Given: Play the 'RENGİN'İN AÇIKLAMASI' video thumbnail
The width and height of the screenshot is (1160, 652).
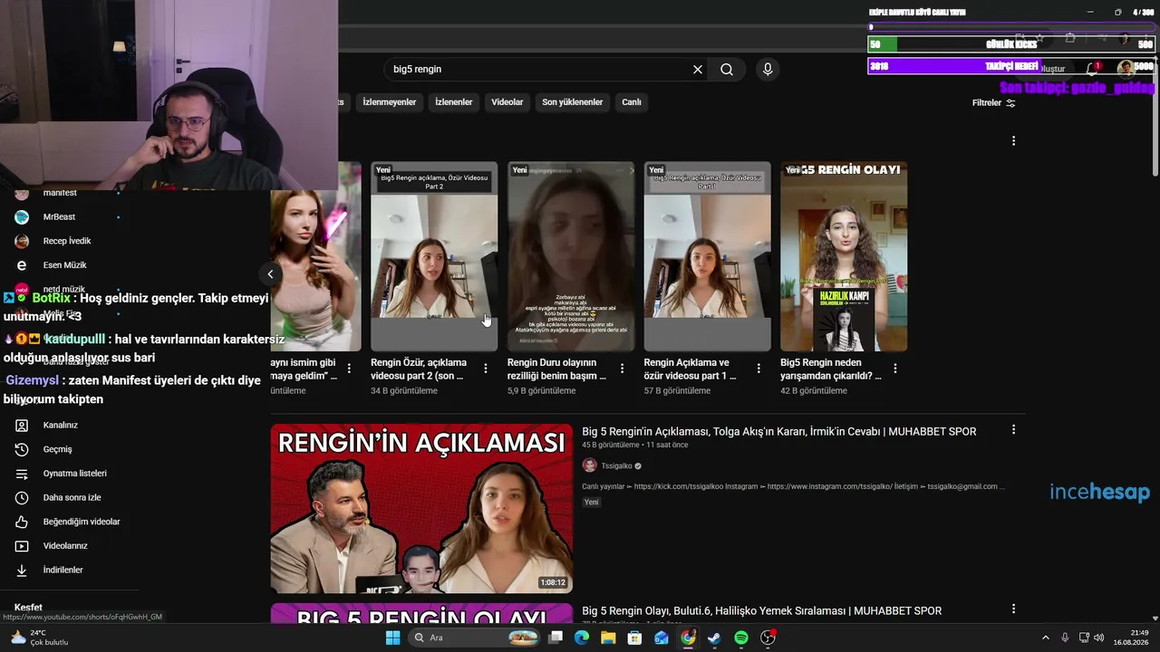Looking at the screenshot, I should pos(421,509).
